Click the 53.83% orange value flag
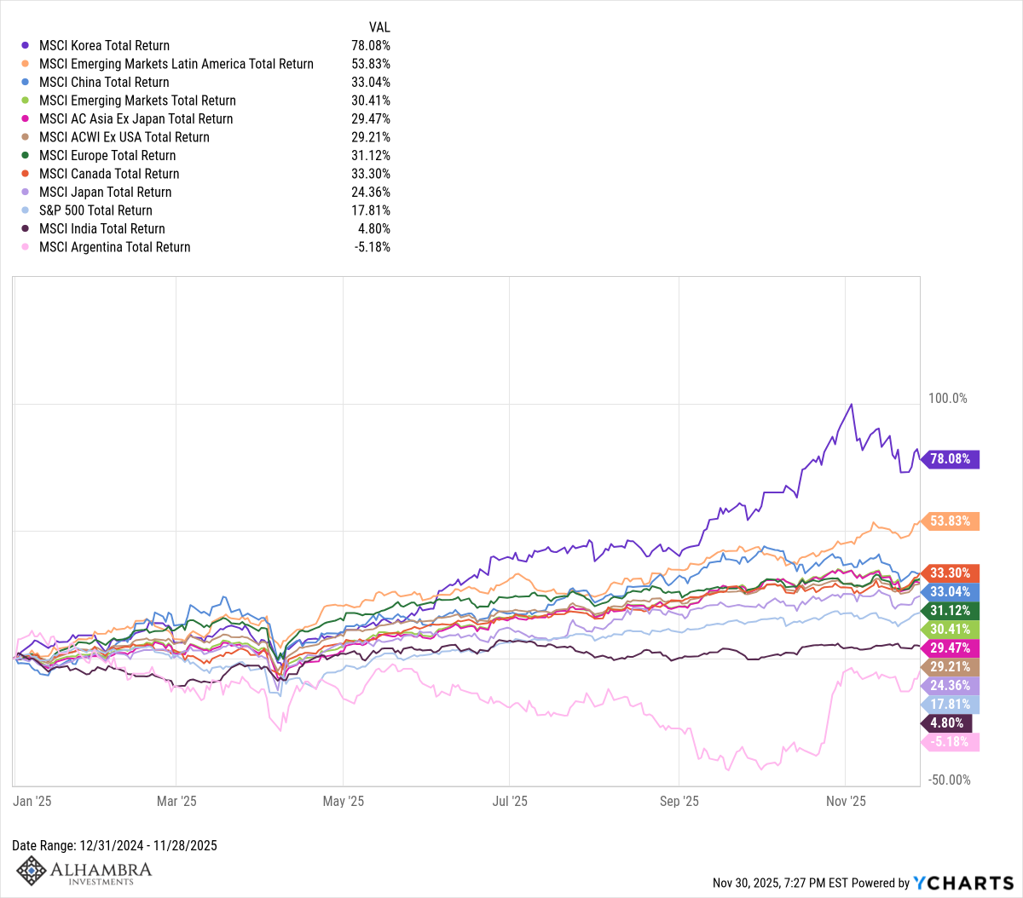 click(950, 521)
